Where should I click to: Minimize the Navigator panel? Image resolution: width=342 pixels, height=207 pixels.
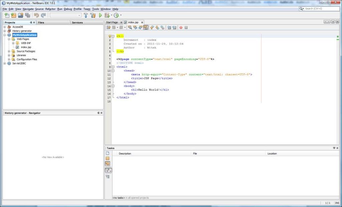click(99, 113)
